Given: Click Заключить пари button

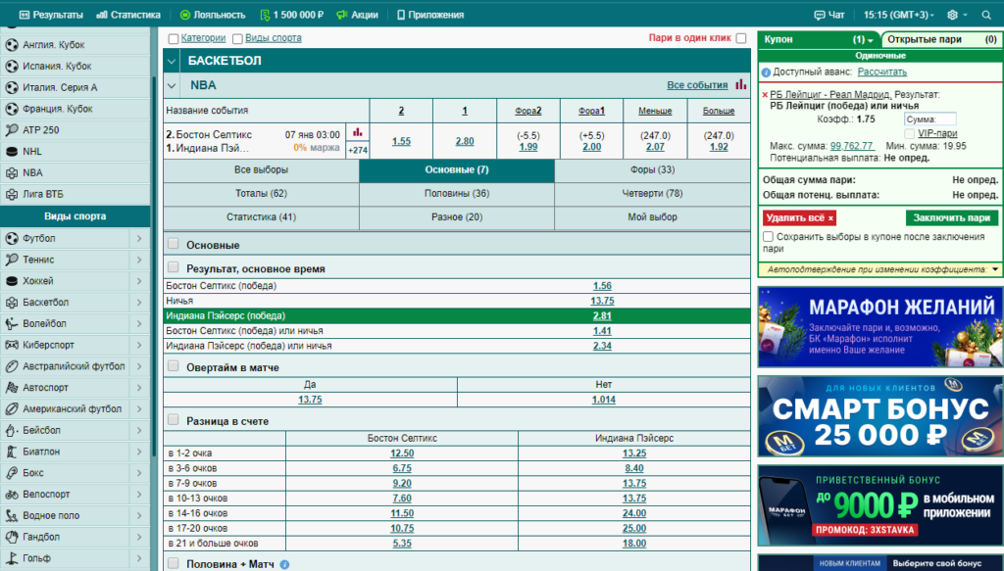Looking at the screenshot, I should click(951, 217).
